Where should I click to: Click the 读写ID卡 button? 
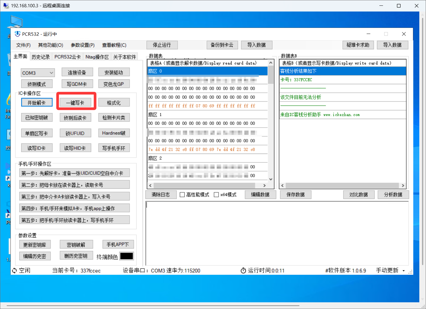coord(37,148)
